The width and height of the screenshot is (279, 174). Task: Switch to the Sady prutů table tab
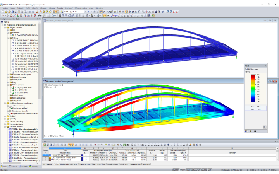pyautogui.click(x=146, y=164)
